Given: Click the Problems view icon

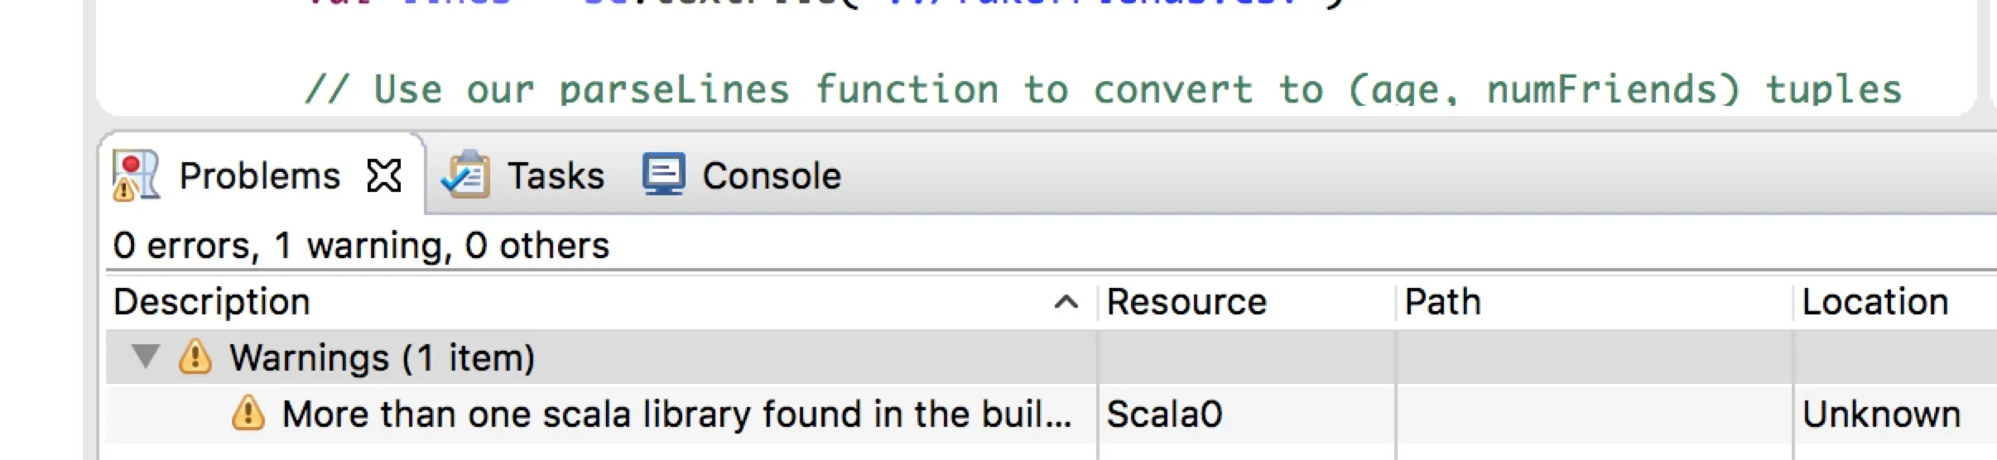Looking at the screenshot, I should (x=135, y=175).
